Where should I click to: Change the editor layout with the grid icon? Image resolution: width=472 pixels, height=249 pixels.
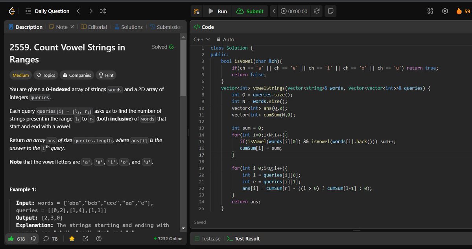click(430, 11)
